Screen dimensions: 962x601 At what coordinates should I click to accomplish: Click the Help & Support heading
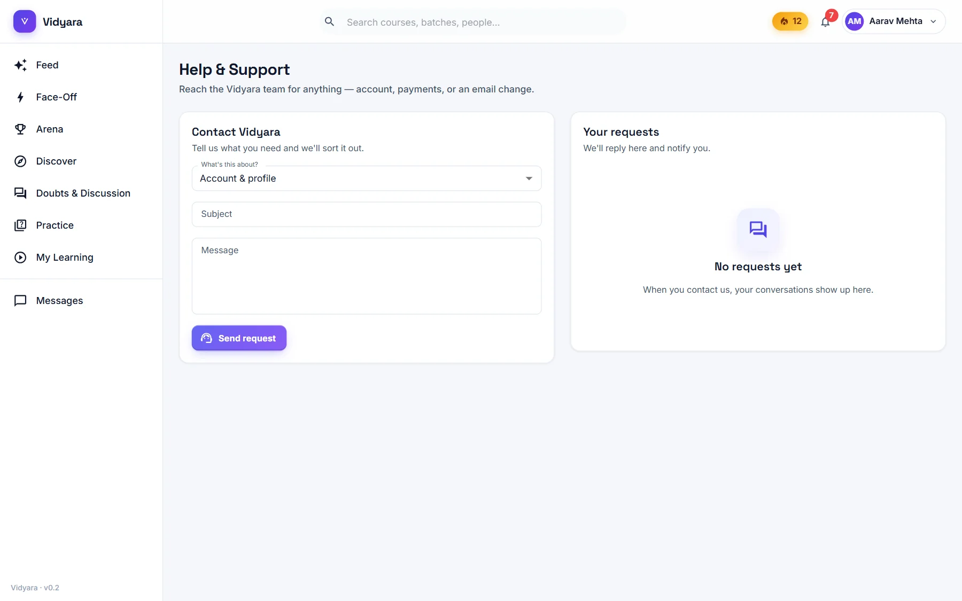pyautogui.click(x=234, y=69)
